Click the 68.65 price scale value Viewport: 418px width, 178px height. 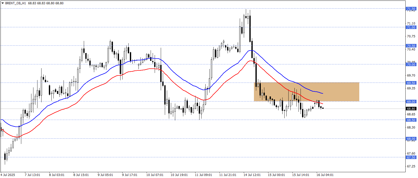[x=411, y=114]
